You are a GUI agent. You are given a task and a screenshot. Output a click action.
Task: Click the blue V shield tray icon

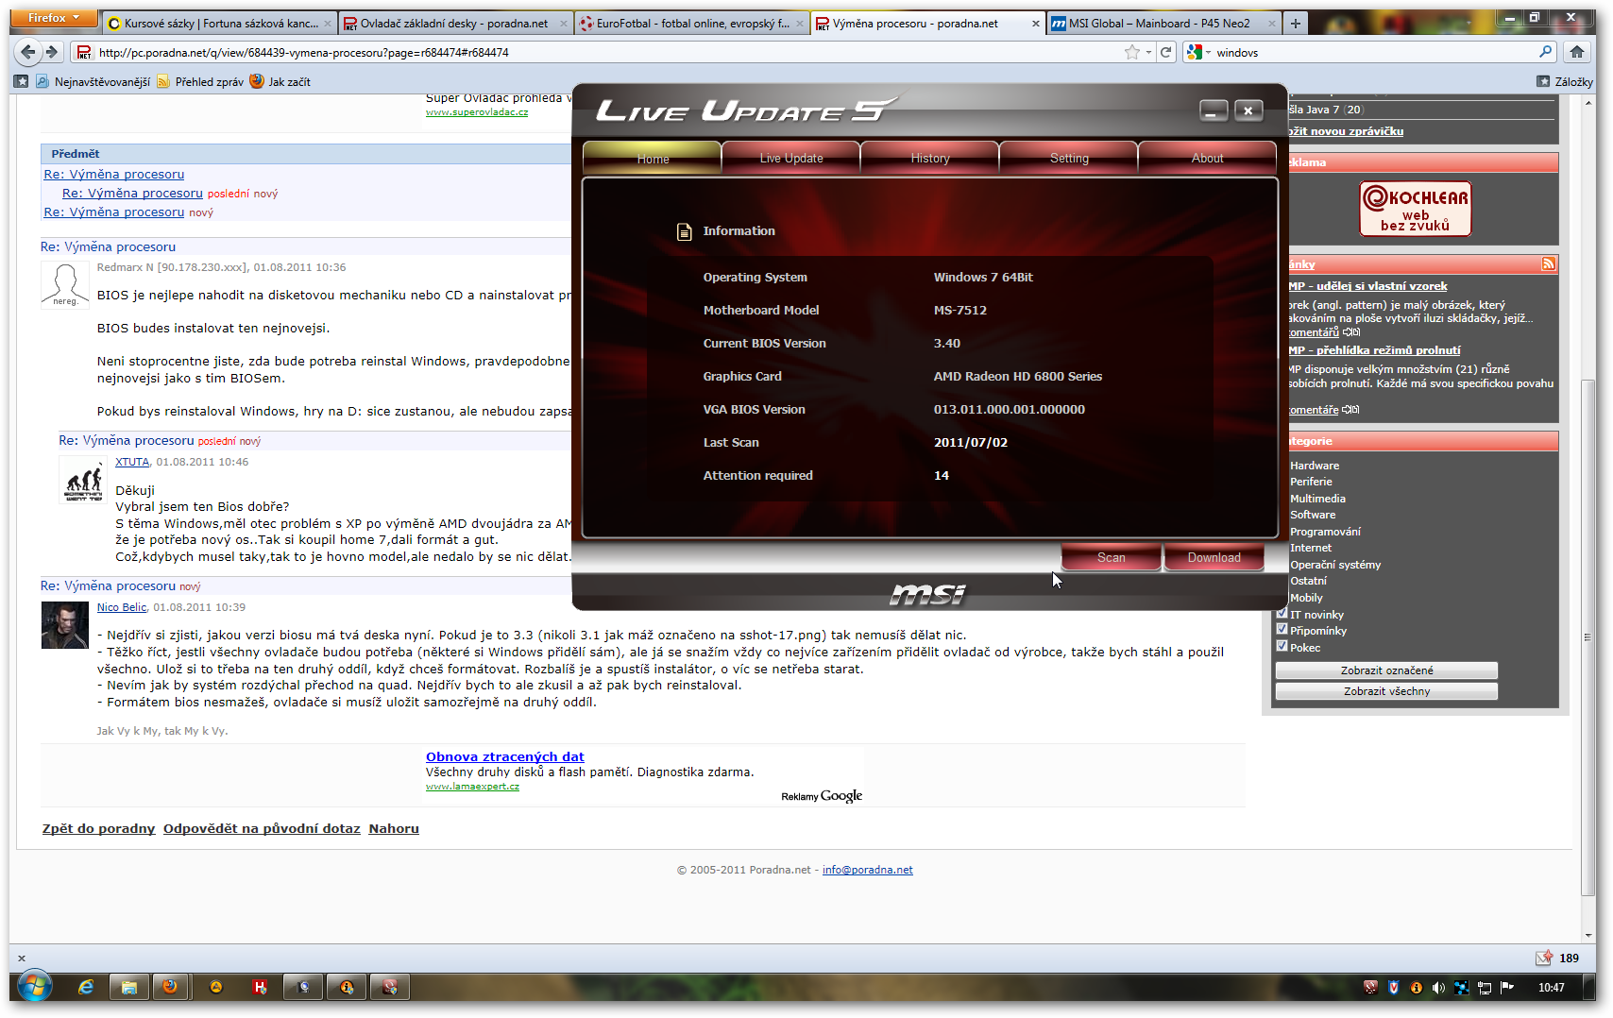click(x=1393, y=988)
